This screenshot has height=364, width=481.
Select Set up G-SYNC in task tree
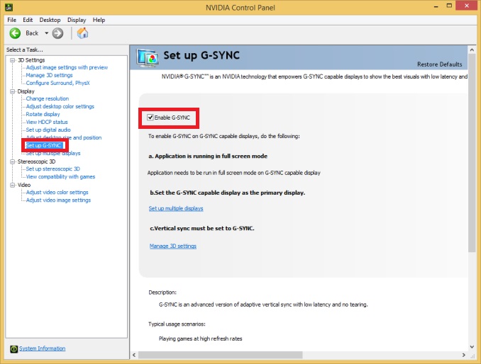44,145
